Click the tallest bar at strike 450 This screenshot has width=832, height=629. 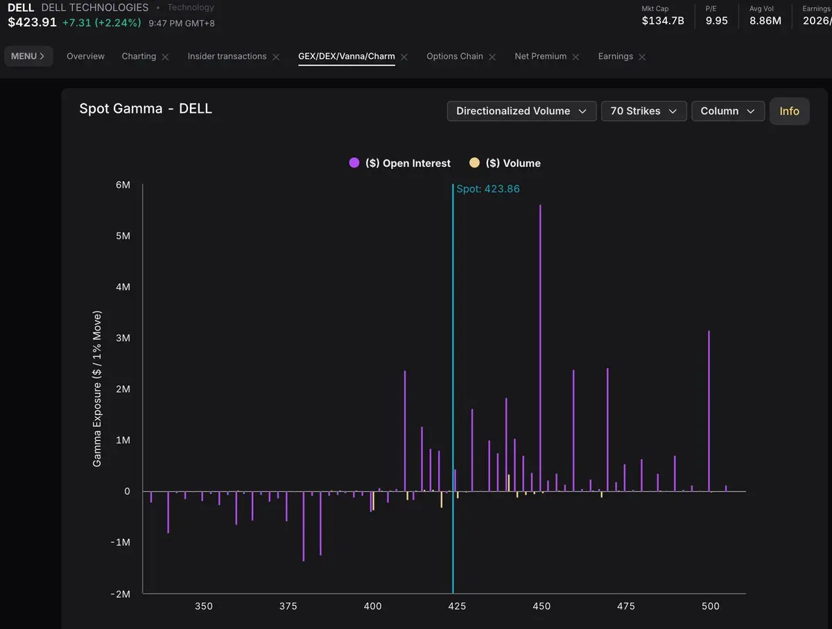[x=540, y=348]
